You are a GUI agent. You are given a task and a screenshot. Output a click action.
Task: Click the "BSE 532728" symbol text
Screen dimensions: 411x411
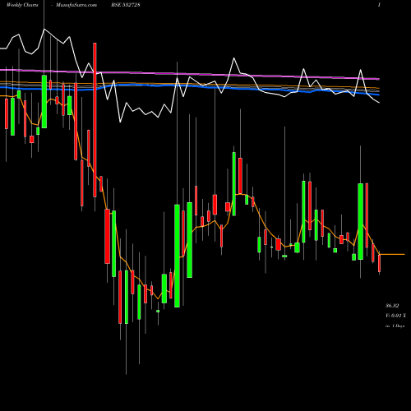126,5
